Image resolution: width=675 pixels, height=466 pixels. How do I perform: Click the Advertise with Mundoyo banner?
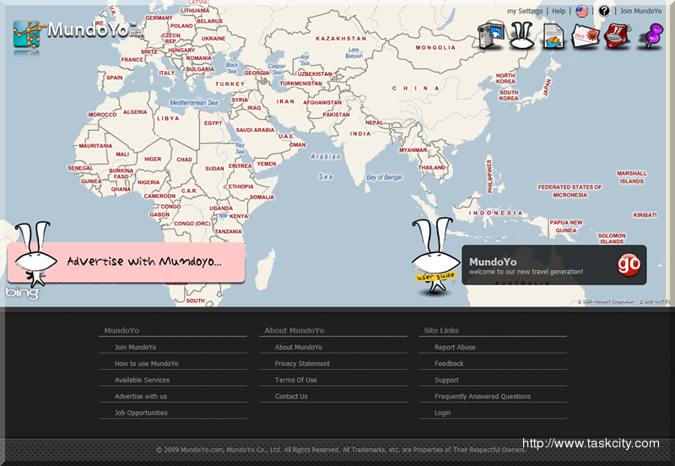127,263
